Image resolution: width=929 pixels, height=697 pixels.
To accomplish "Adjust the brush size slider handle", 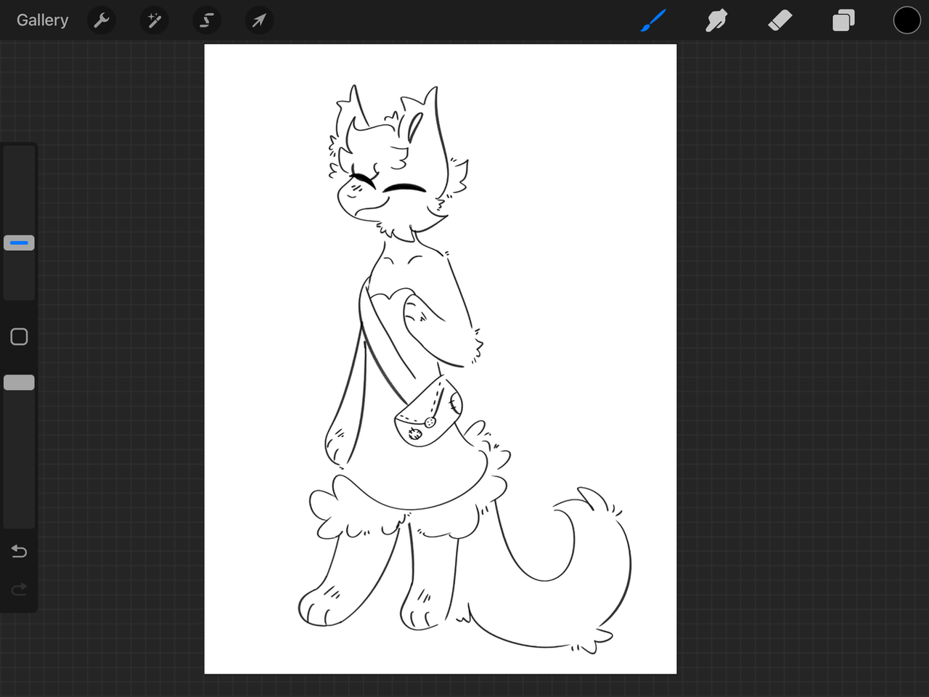I will point(19,242).
